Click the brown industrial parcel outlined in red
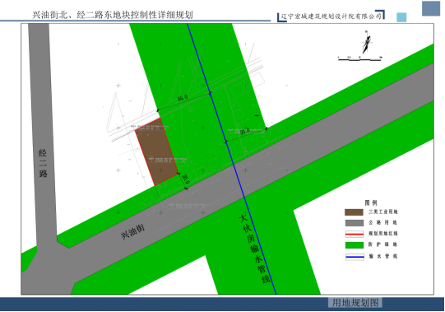Image resolution: width=445 pixels, height=312 pixels. coord(156,151)
